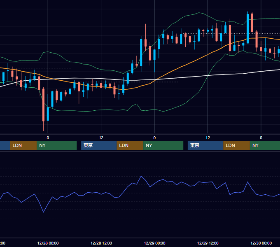Viewport: 280px width, 247px height.
Task: Click hour label 12 above 12/29 12:00
Action: point(208,138)
